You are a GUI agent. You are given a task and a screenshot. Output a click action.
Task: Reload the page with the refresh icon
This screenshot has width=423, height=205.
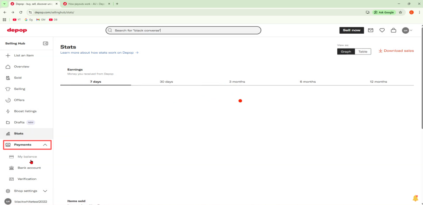(21, 13)
